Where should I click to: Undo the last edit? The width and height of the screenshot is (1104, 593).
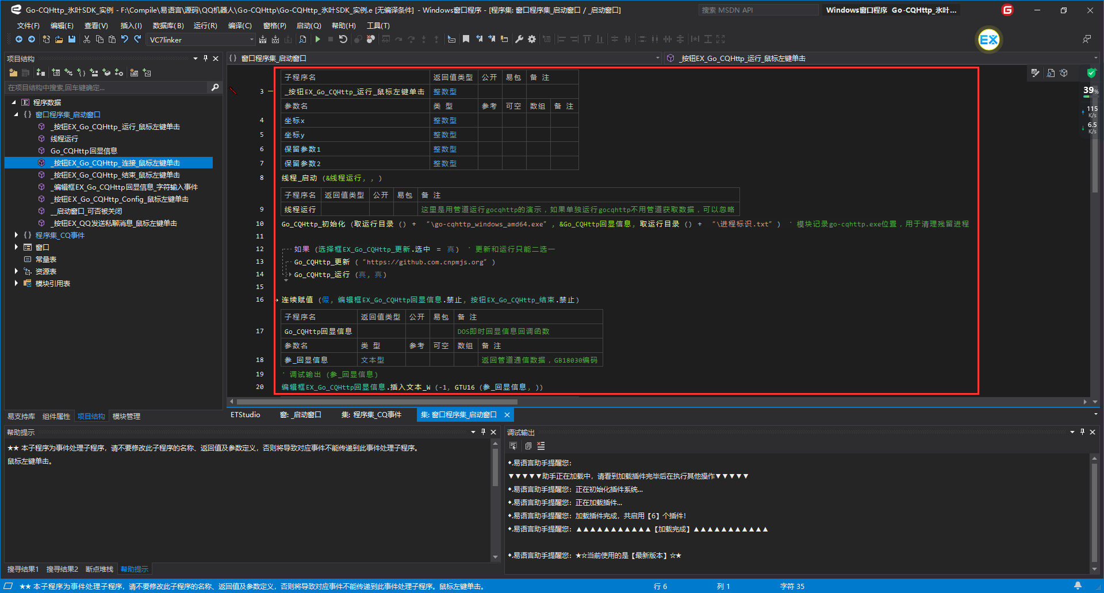(124, 39)
